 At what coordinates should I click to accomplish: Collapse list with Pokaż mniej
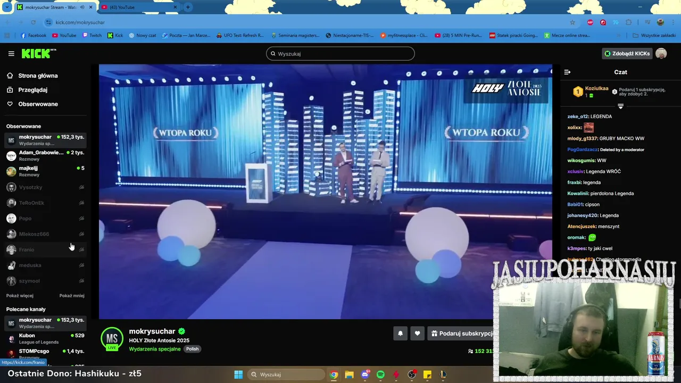click(x=72, y=296)
